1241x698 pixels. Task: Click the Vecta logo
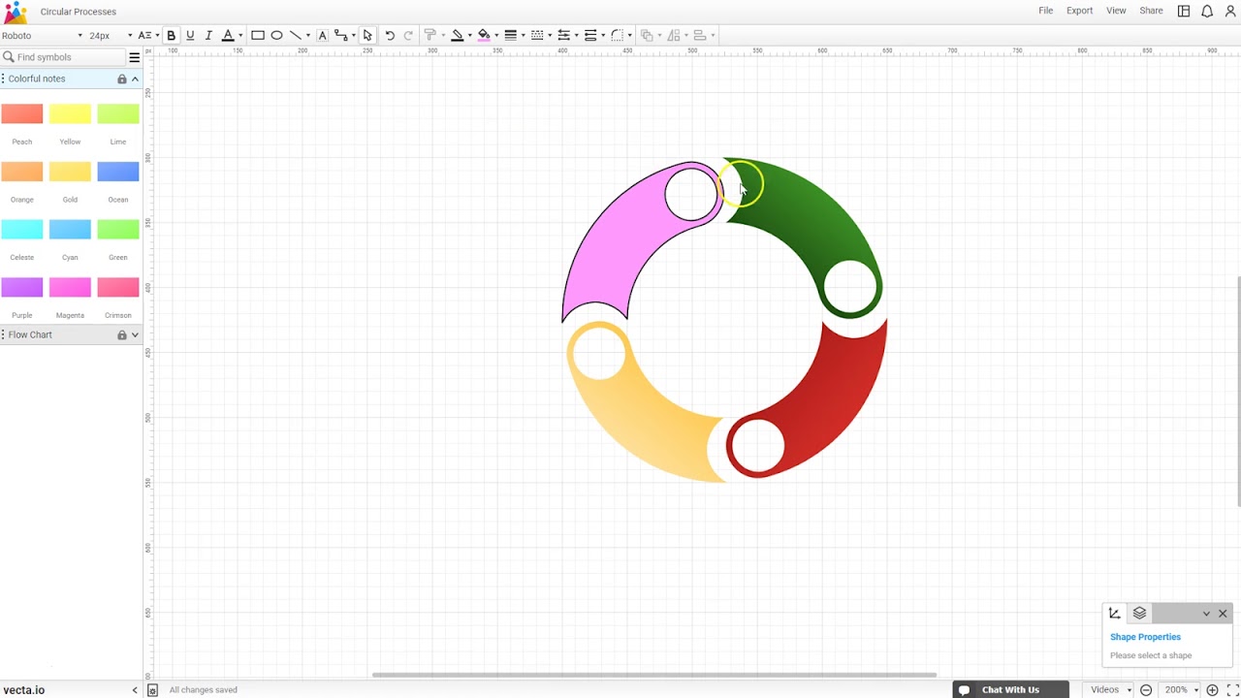(16, 13)
